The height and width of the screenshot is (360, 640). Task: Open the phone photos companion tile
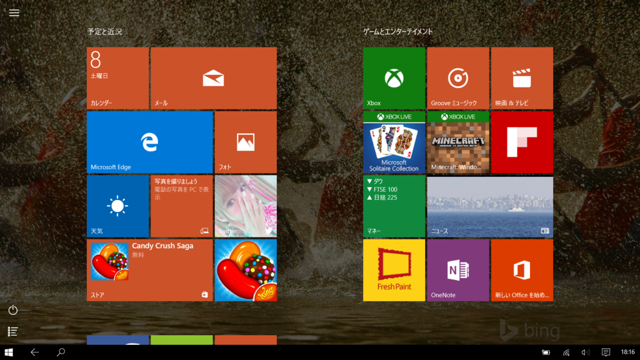pos(182,206)
